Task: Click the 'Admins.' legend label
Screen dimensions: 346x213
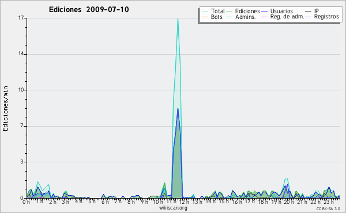Action: click(246, 17)
